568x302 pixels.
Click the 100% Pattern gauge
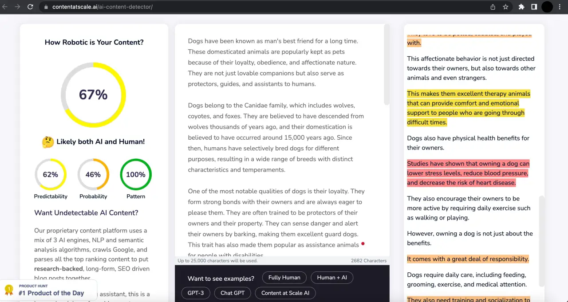(x=136, y=175)
